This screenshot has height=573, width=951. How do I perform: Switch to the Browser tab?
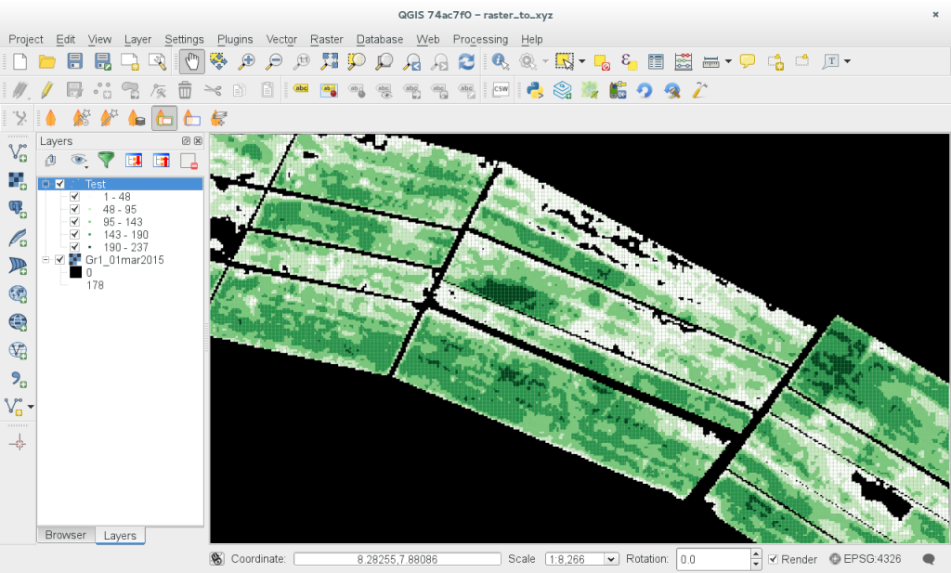point(65,535)
